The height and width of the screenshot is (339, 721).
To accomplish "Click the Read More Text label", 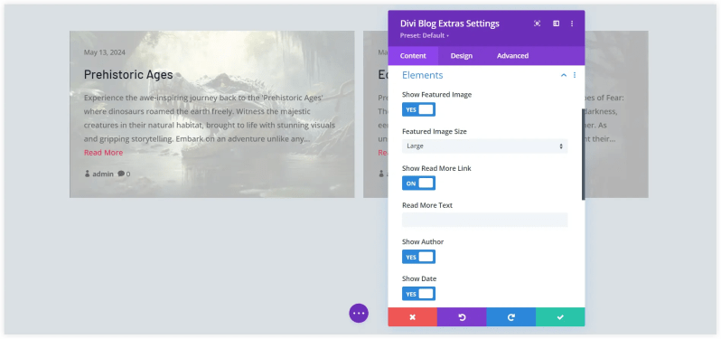I will point(427,205).
